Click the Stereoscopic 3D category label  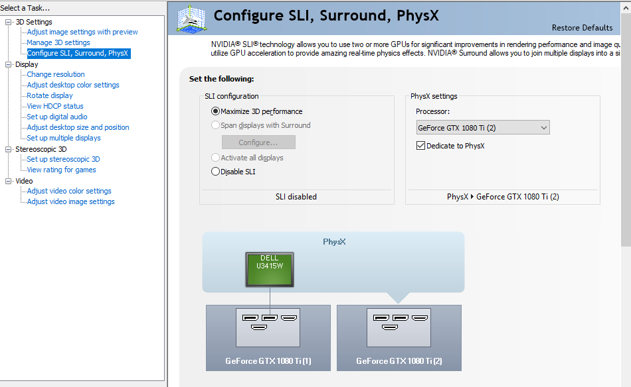[x=41, y=149]
